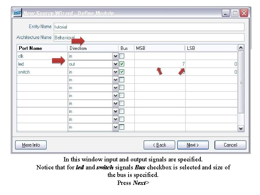Open Direction dropdown in fourth row
260x195 pixels.
[116, 80]
